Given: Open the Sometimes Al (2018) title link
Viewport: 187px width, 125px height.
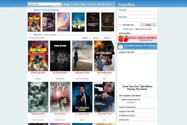Looking at the screenshot, I should pyautogui.click(x=82, y=72).
